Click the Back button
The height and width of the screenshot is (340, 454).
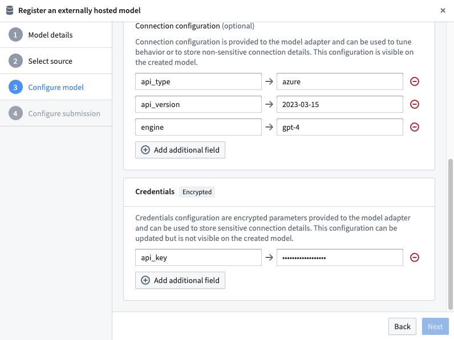[x=402, y=326]
